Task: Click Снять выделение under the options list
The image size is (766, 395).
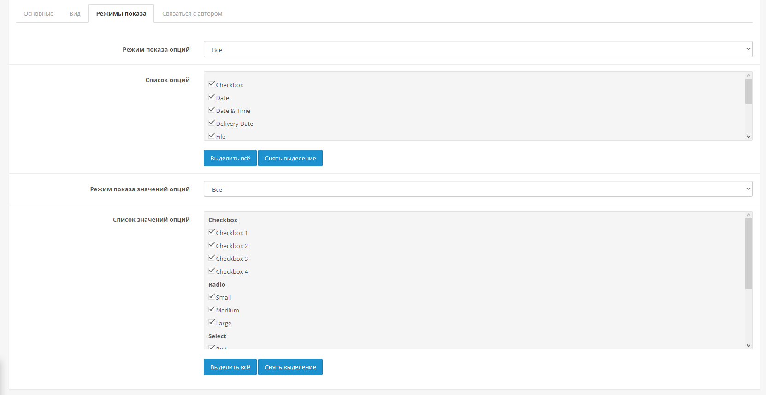Action: (290, 158)
